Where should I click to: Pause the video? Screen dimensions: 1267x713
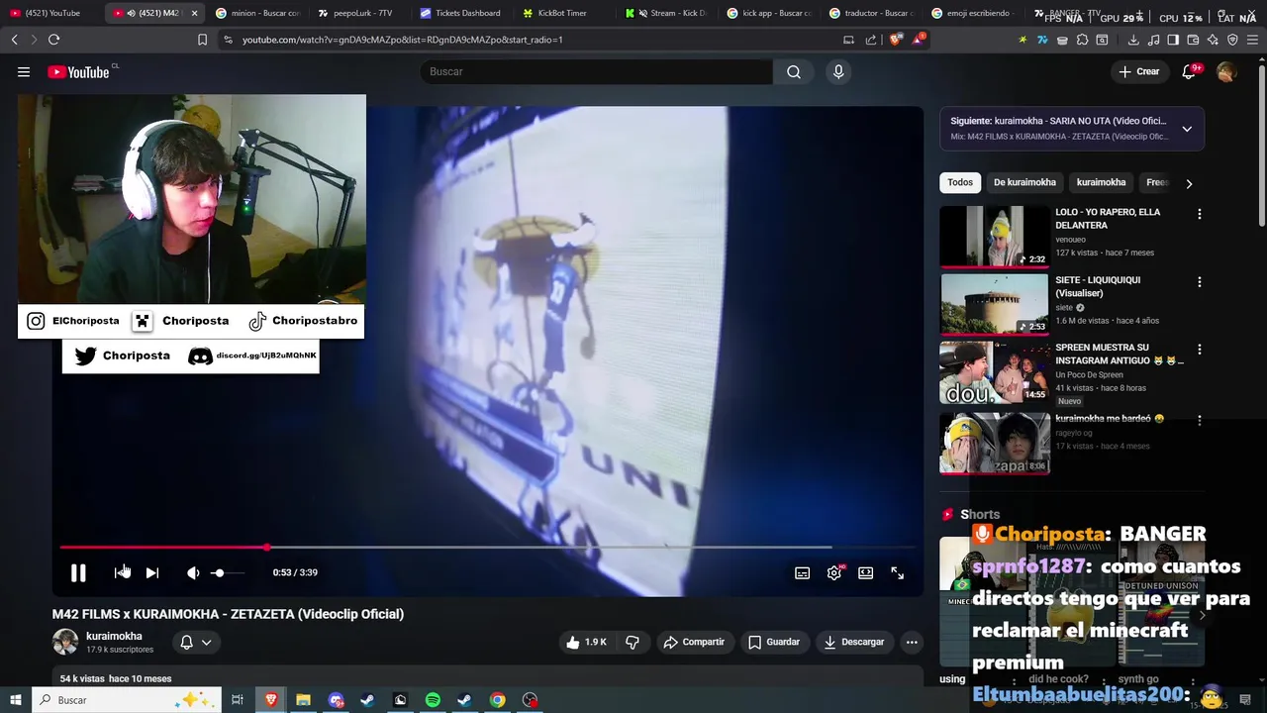[x=78, y=572]
